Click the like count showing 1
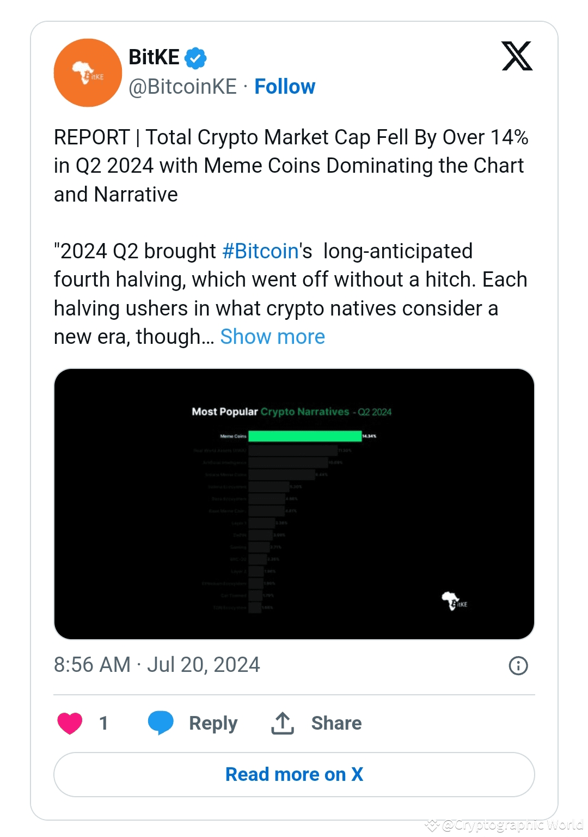The height and width of the screenshot is (837, 588). (103, 723)
